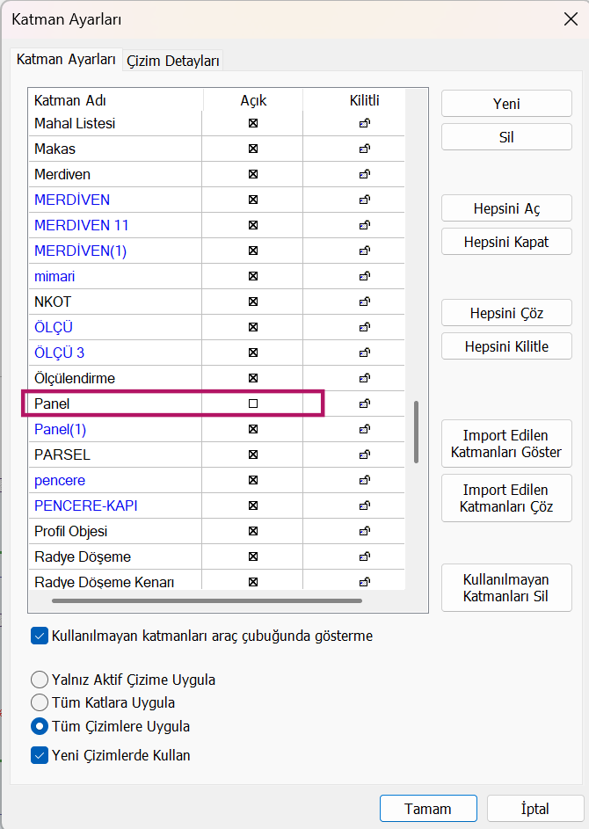Select Tüm Çizimlere Uygula radio button

(x=40, y=726)
